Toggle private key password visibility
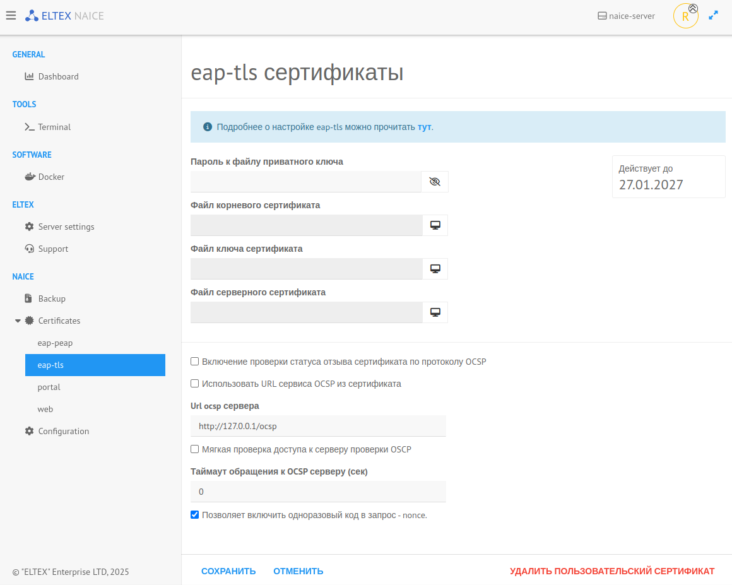This screenshot has width=732, height=585. (x=435, y=182)
